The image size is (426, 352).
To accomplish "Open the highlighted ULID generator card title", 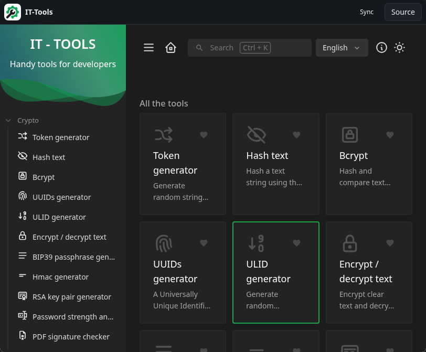I will [x=269, y=272].
